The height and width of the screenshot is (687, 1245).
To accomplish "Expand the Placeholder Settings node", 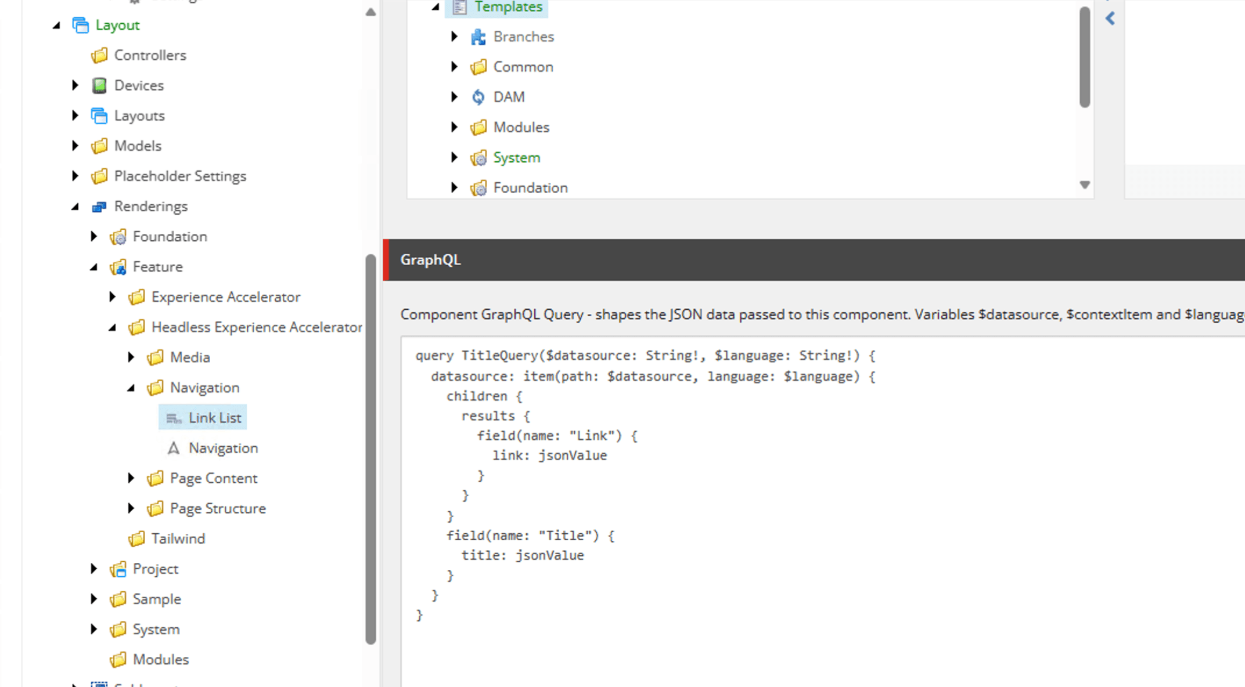I will pos(75,176).
